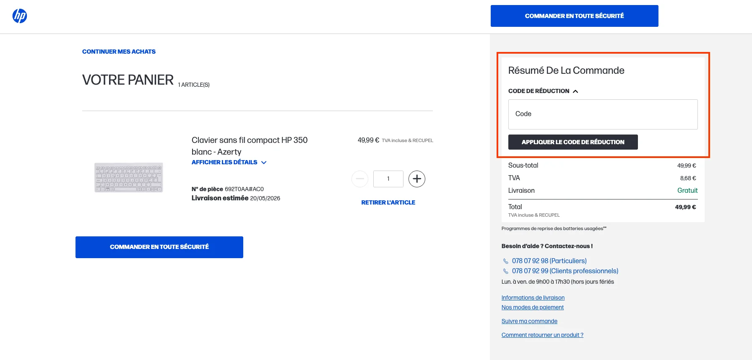Decrease quantity with the minus icon
Screen dimensions: 752x360
click(360, 179)
